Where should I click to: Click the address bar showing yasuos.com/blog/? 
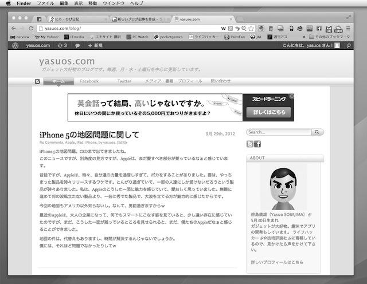pos(128,28)
